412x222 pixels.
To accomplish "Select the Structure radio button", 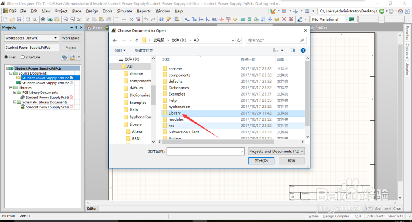I will (23, 57).
